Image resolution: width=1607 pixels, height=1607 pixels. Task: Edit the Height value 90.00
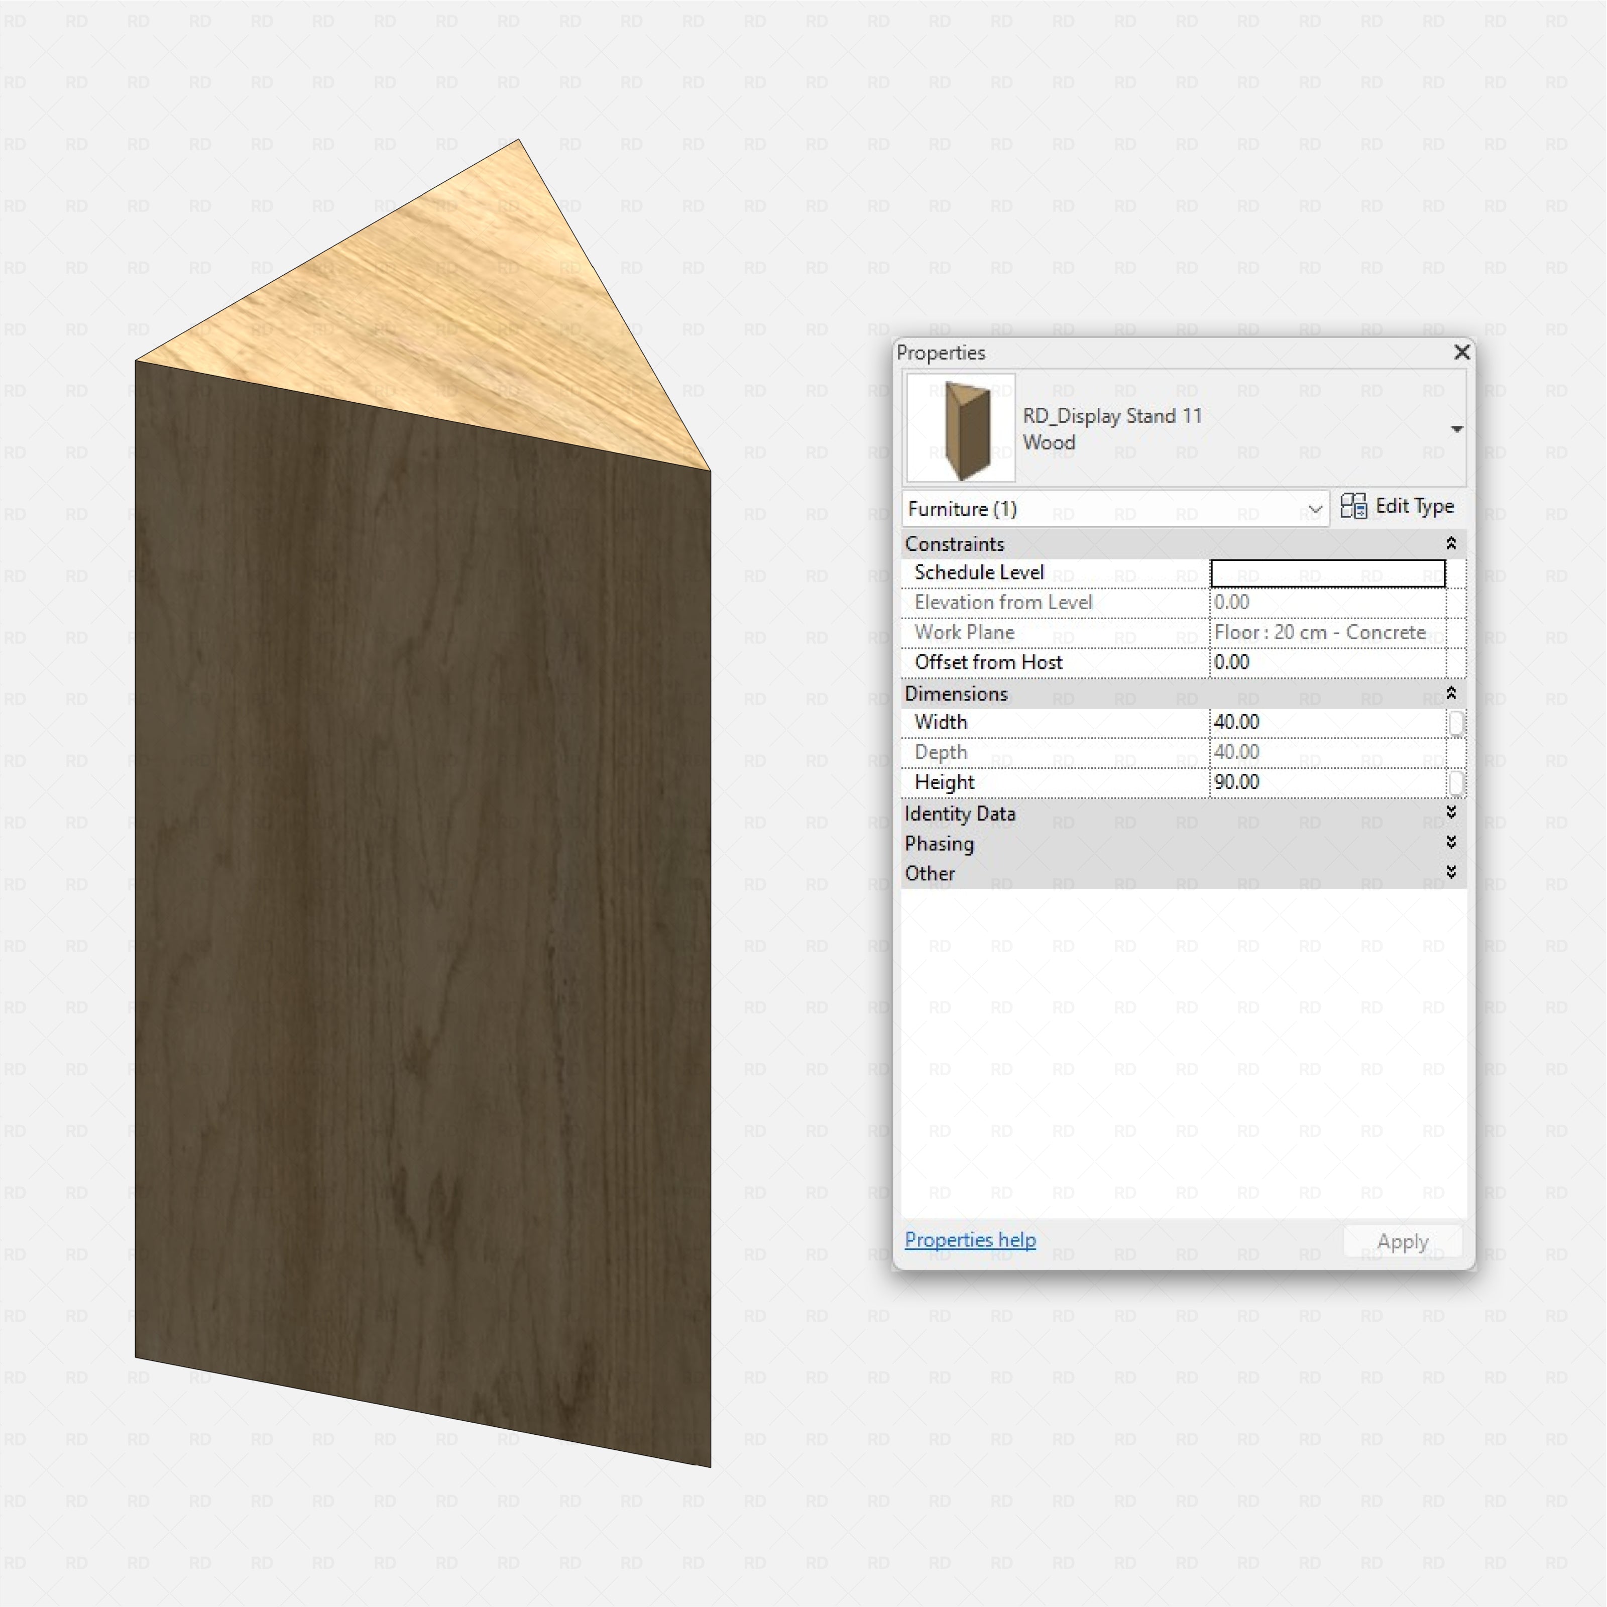[x=1327, y=782]
